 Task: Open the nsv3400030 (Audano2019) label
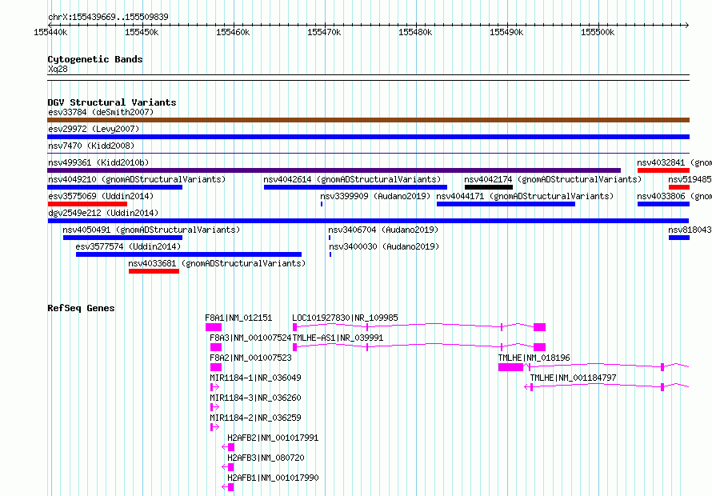pyautogui.click(x=384, y=246)
